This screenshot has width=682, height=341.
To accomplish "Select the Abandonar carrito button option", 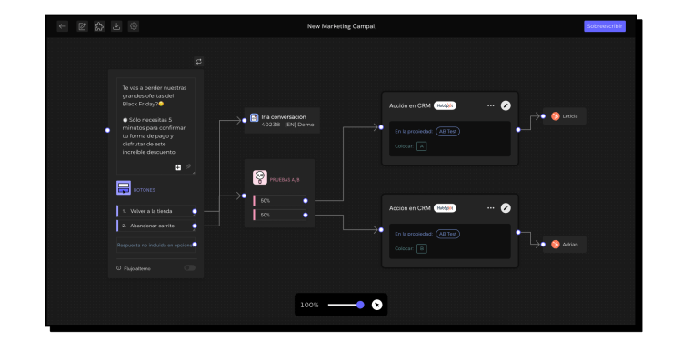I will [155, 226].
